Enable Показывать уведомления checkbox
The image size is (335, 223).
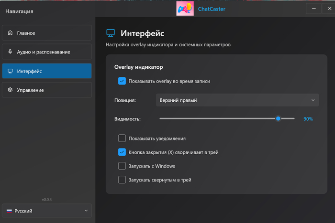tap(122, 138)
